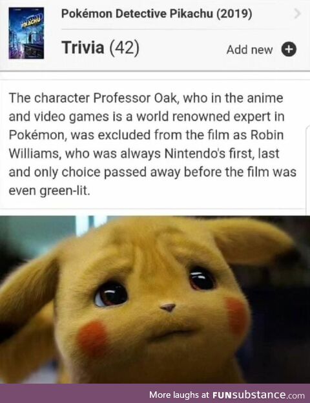Click Pikachu's left teary eye

111,294
